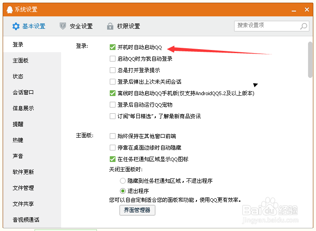Select 隐藏到任务栏通知区域 radio option
The image size is (316, 231).
[x=123, y=181]
